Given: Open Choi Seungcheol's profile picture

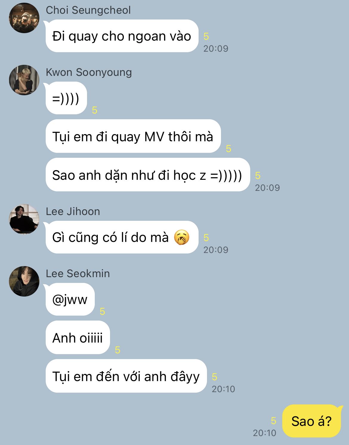Looking at the screenshot, I should [24, 18].
